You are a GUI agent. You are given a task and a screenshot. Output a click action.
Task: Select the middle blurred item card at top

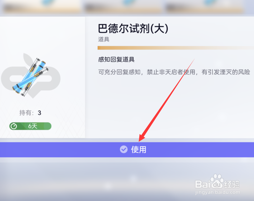pos(124,7)
